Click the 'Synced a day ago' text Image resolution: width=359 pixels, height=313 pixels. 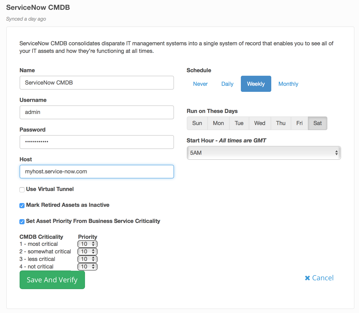26,19
